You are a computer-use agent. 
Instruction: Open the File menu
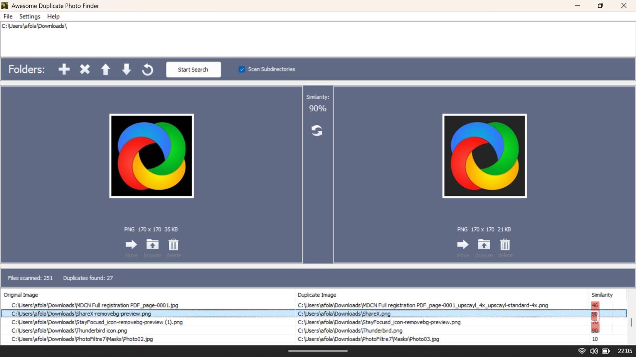8,17
